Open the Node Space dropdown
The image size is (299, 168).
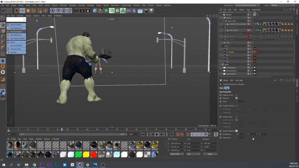coord(247,5)
